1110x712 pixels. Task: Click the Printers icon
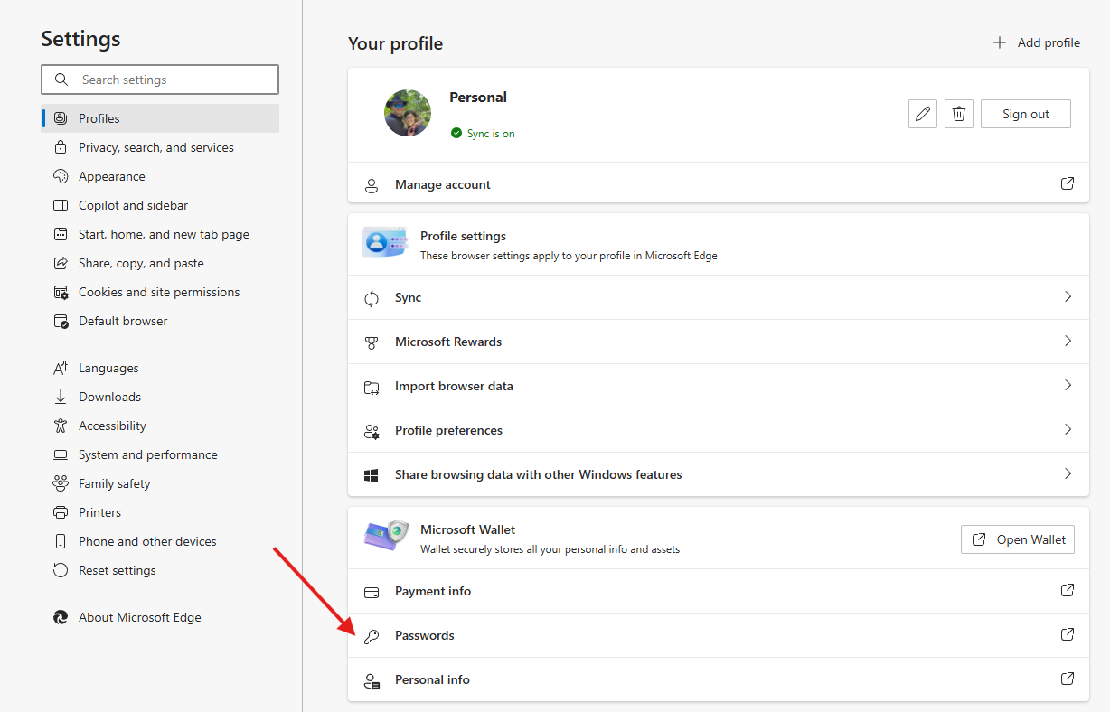[x=61, y=512]
